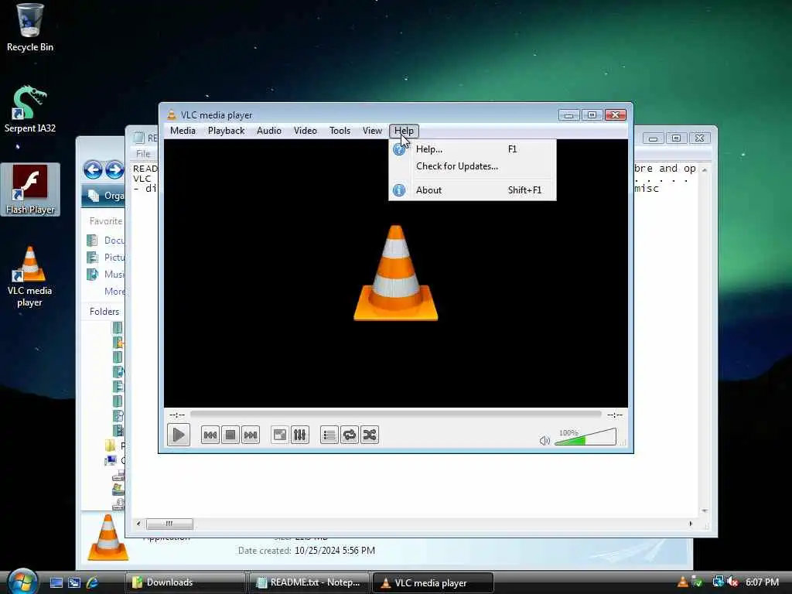Screen dimensions: 792x594
Task: Click the muted volume tray icon
Action: [x=733, y=582]
